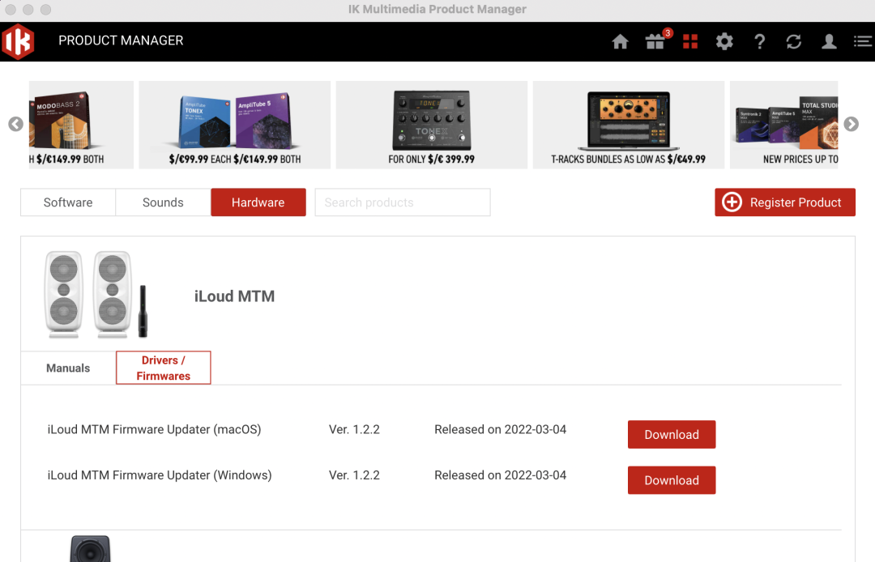Open the red grid products view icon
The width and height of the screenshot is (875, 562).
[690, 41]
